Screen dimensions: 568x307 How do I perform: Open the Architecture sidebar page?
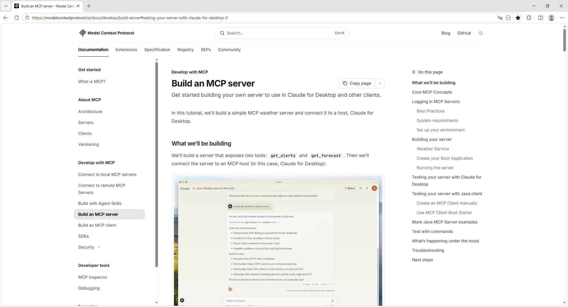pyautogui.click(x=90, y=112)
